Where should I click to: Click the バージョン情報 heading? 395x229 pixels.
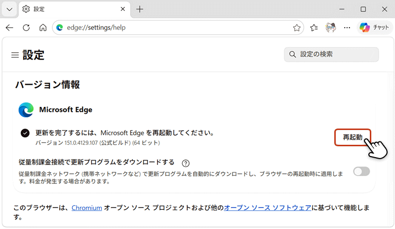tap(47, 85)
